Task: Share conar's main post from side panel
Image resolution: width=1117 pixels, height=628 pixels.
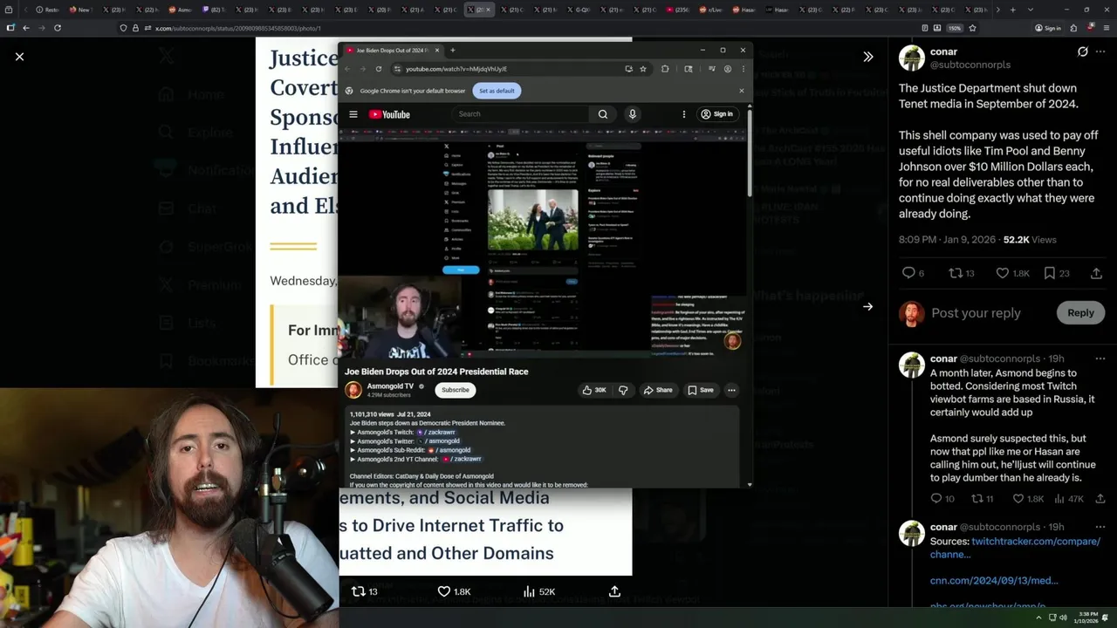Action: coord(1096,273)
